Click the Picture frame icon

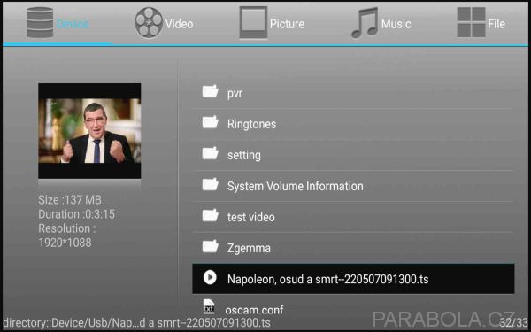coord(253,22)
